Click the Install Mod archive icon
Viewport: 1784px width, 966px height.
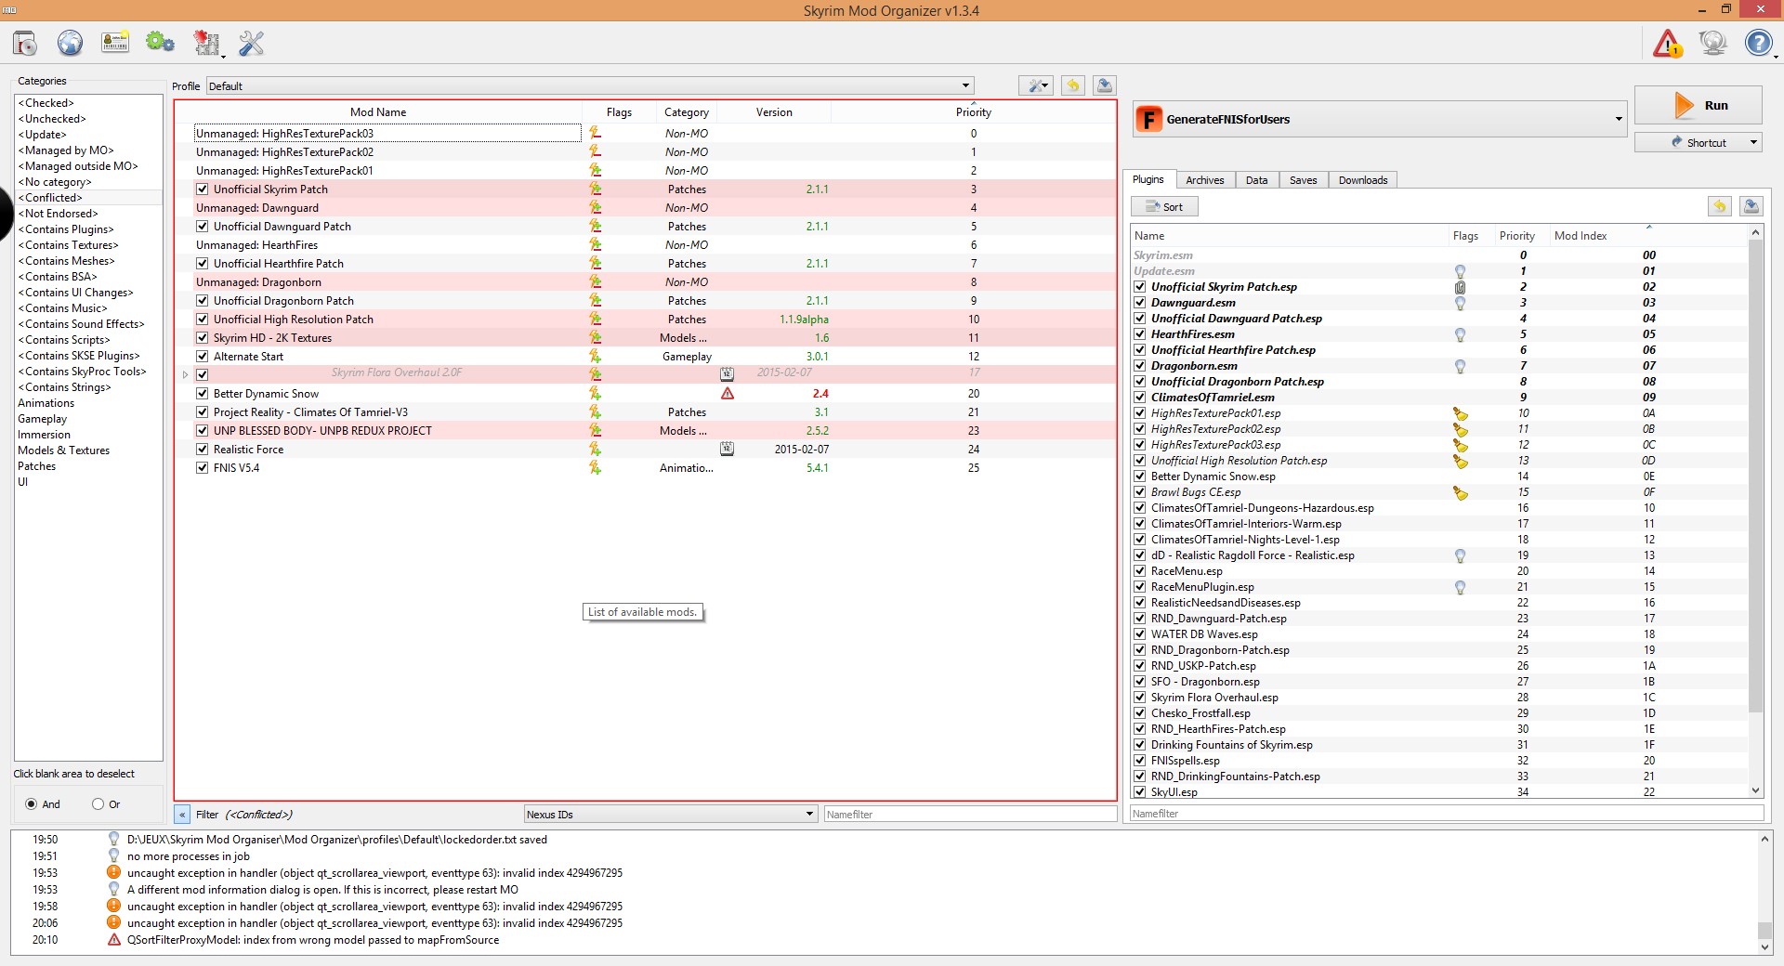point(25,43)
